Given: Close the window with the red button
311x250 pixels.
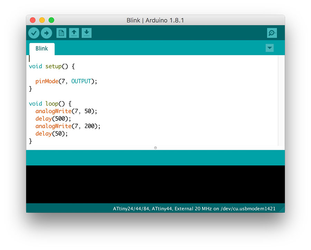Looking at the screenshot, I should click(33, 20).
